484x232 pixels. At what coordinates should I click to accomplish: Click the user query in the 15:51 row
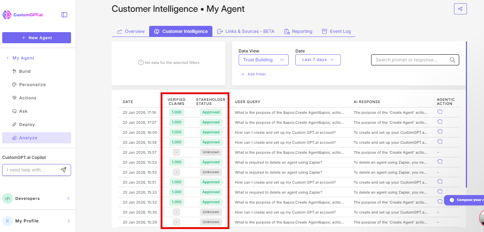point(285,182)
